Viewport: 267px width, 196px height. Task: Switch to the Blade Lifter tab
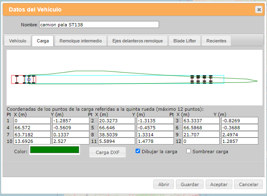tap(185, 41)
